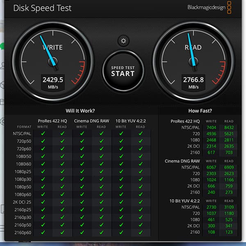Screen dimensions: 246x246
Task: Click the 8432 ProRes NTSC/PAL read value
Action: click(229, 128)
